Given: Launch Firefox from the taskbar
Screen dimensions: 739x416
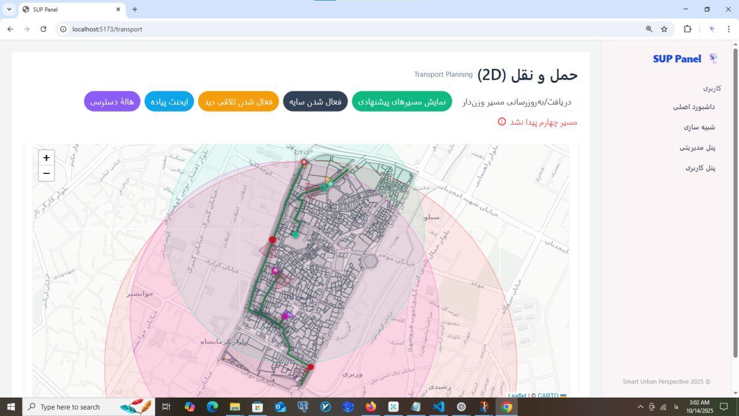Looking at the screenshot, I should 371,407.
